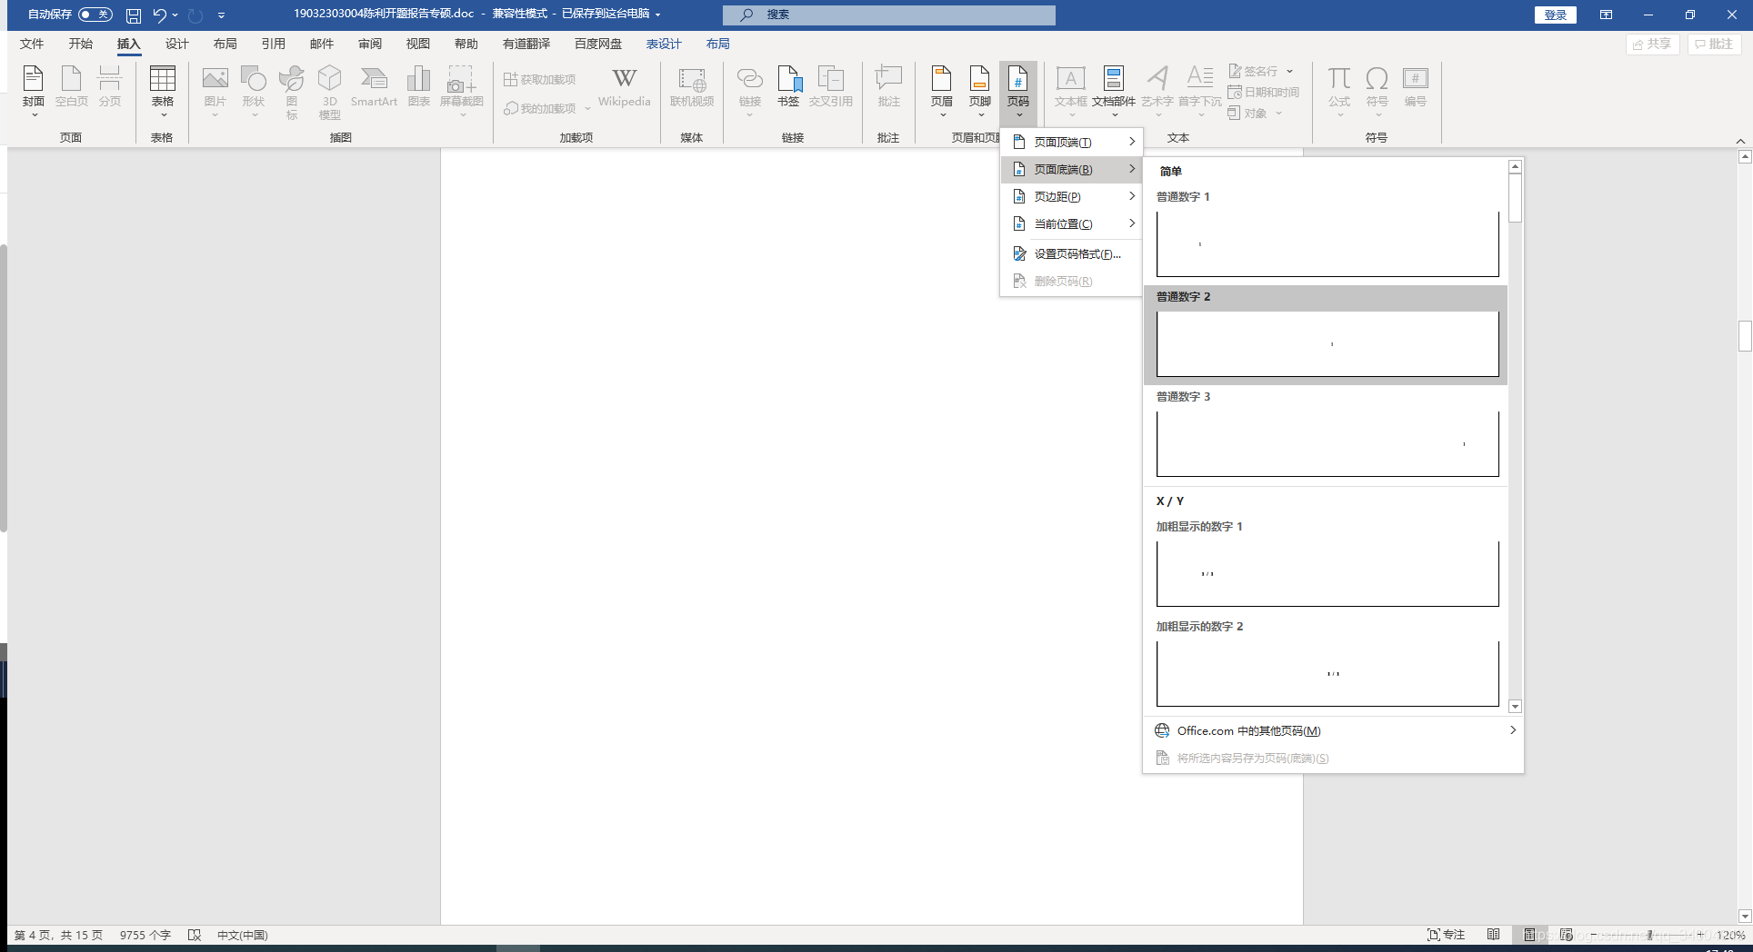
Task: Open the document title save-location dropdown
Action: pos(657,15)
